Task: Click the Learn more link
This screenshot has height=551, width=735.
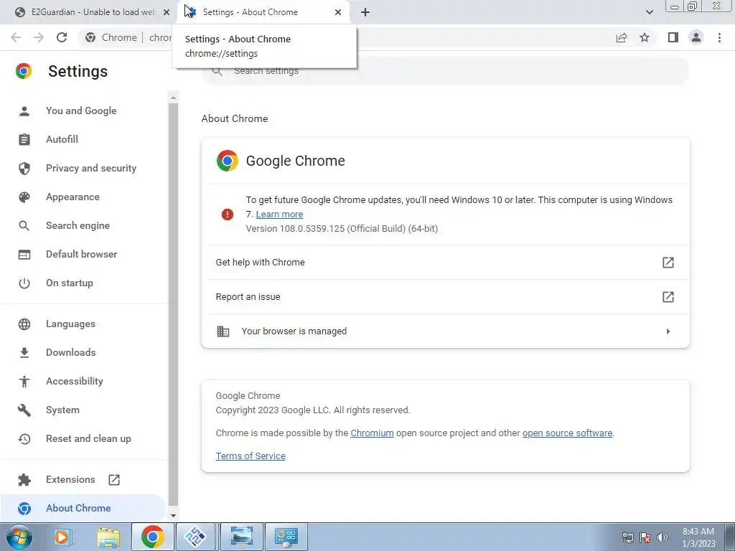Action: tap(279, 214)
